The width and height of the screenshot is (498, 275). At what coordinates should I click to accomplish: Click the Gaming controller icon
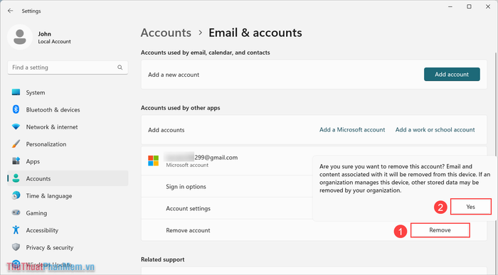click(x=16, y=212)
